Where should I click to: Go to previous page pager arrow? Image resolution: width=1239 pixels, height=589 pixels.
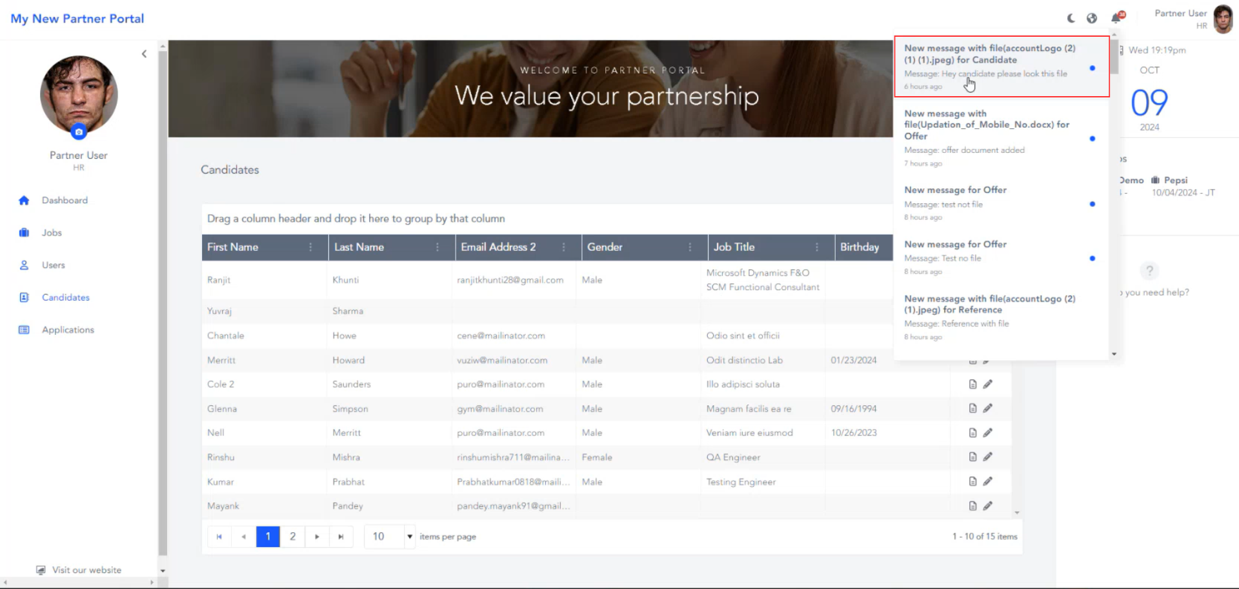pyautogui.click(x=243, y=537)
